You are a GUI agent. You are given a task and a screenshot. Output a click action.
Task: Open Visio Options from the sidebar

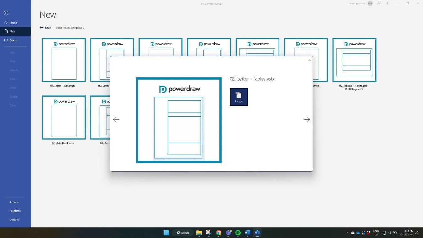14,219
